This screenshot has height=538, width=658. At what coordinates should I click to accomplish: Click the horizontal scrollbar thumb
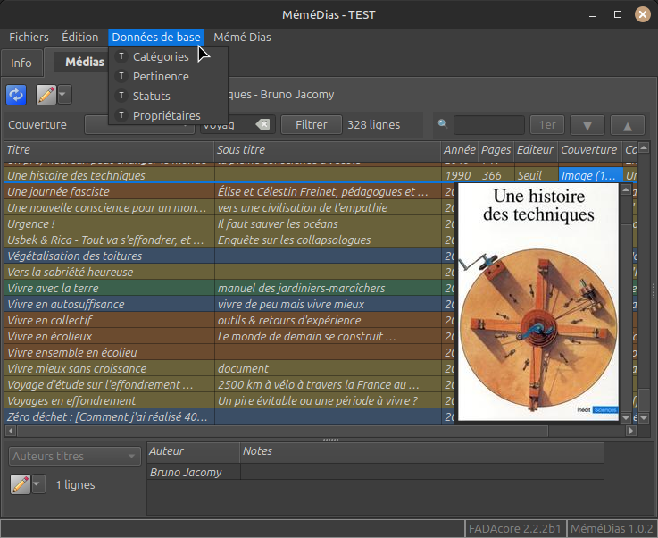tap(282, 431)
